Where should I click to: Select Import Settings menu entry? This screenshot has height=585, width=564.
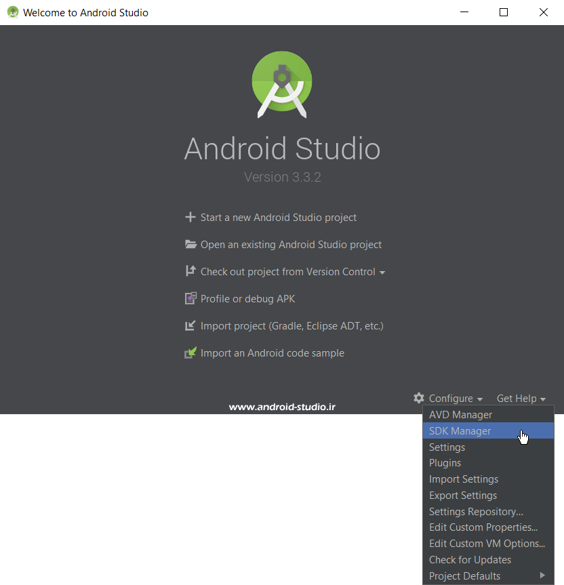click(x=488, y=479)
